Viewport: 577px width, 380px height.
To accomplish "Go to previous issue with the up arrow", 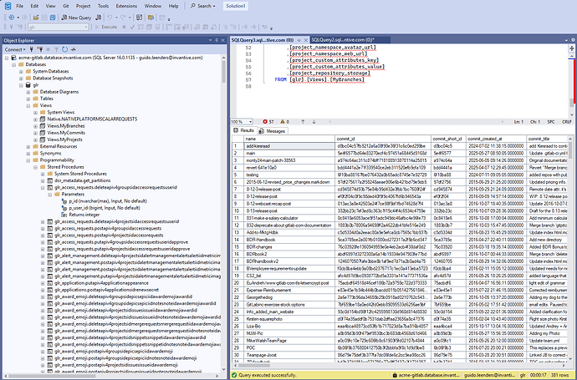I will 303,122.
